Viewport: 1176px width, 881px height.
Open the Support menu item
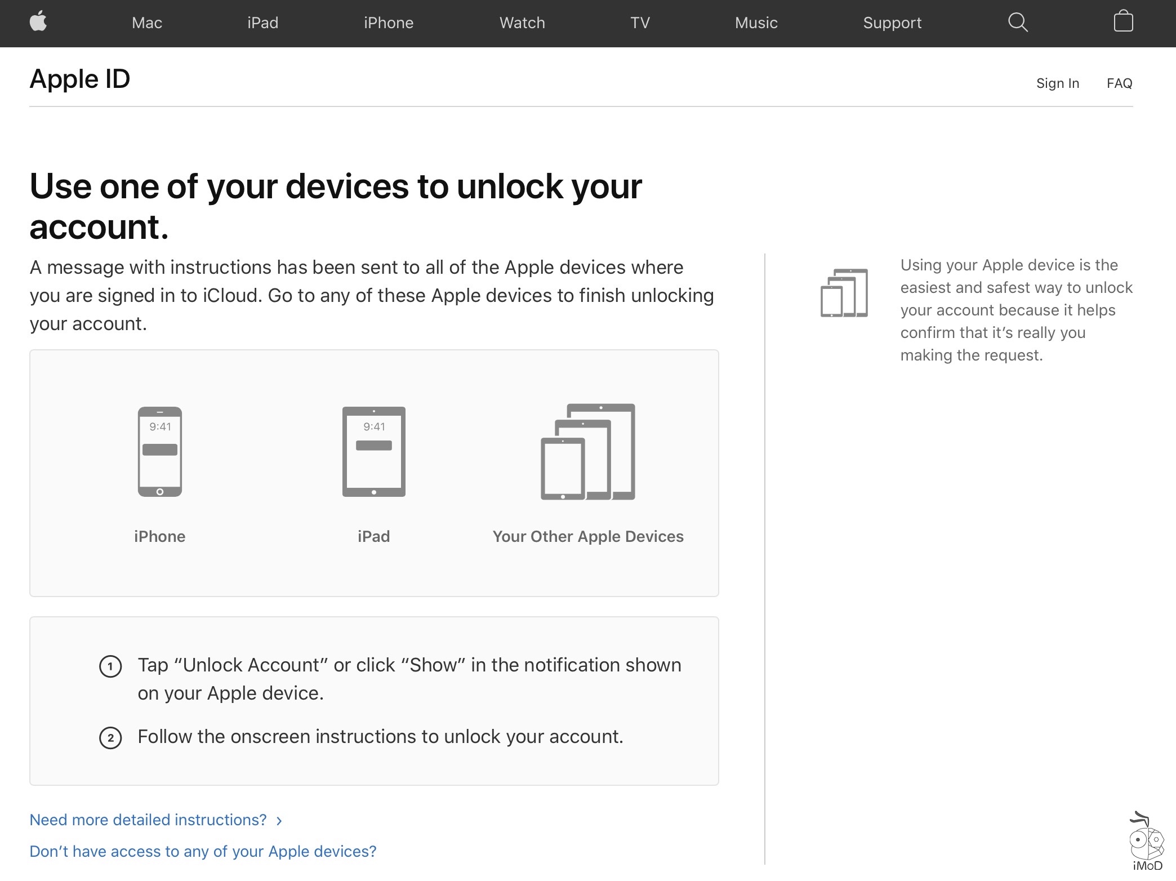pyautogui.click(x=892, y=23)
